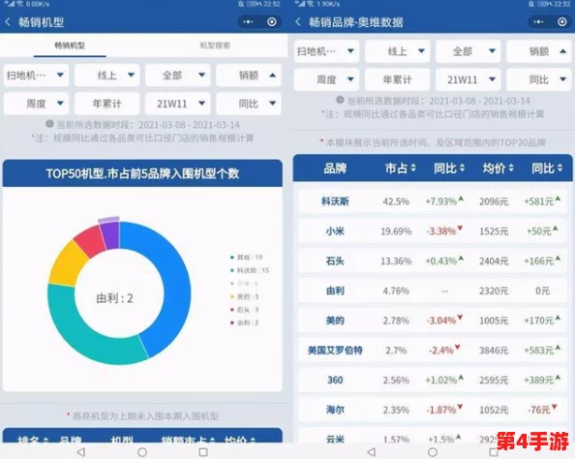Tap Android home circle under the 畅销机型 screen

point(142,452)
